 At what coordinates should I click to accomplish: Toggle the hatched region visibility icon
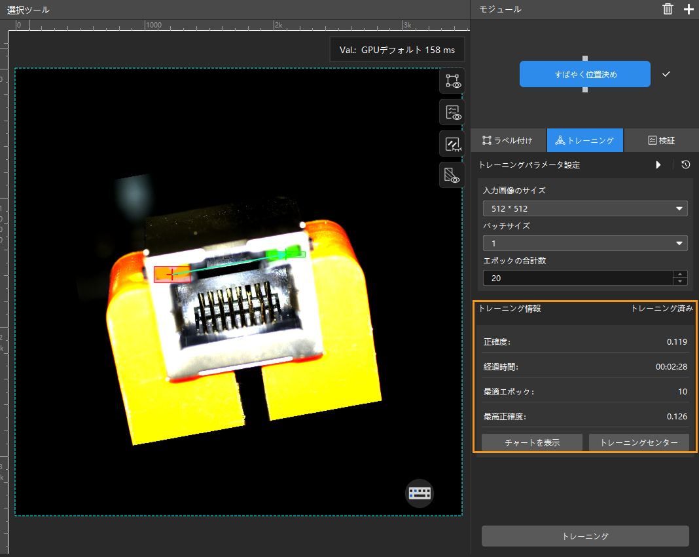pos(452,175)
